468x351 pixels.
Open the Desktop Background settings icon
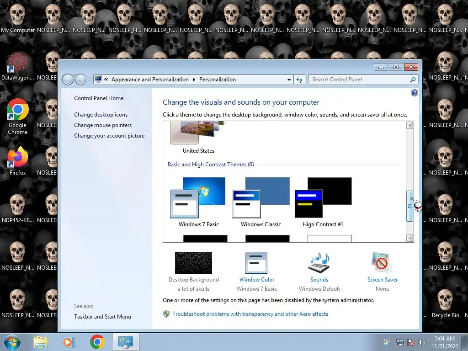[193, 263]
